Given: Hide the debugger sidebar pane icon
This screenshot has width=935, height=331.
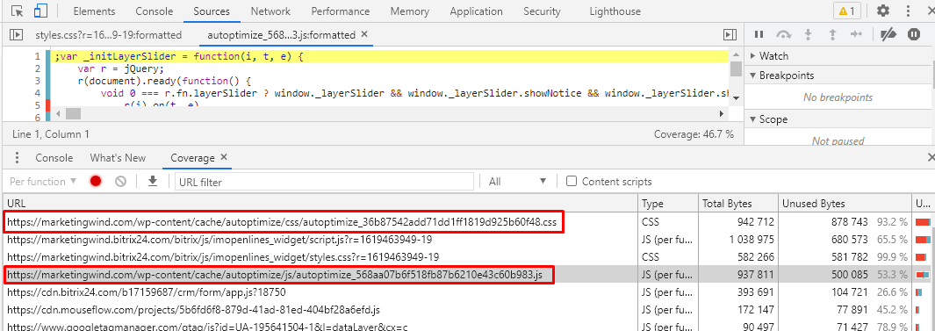Looking at the screenshot, I should (x=730, y=35).
